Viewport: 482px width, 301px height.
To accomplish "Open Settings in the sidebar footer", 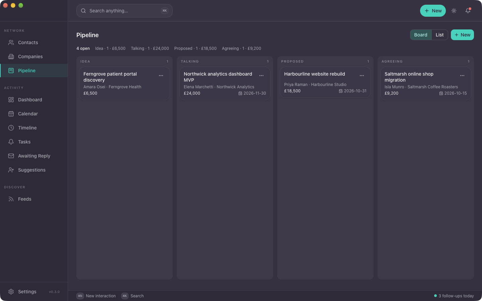I will point(34,292).
